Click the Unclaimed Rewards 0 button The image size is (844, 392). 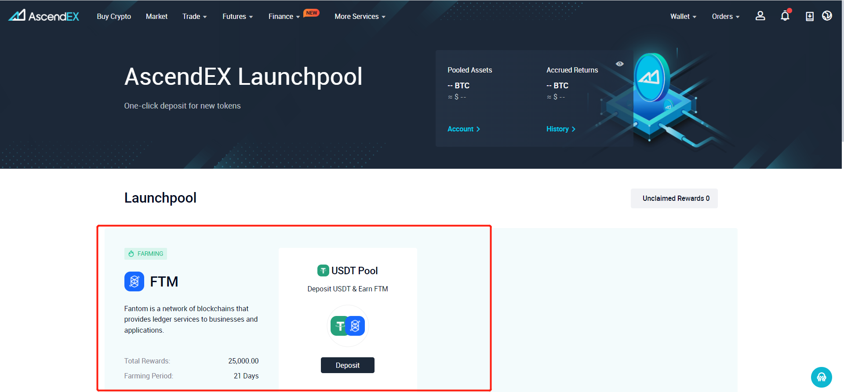coord(674,198)
